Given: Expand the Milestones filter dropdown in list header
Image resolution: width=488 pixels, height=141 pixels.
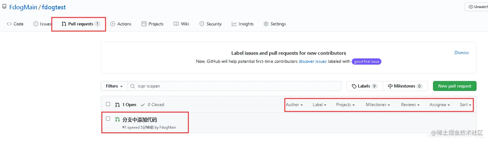Looking at the screenshot, I should tap(378, 105).
